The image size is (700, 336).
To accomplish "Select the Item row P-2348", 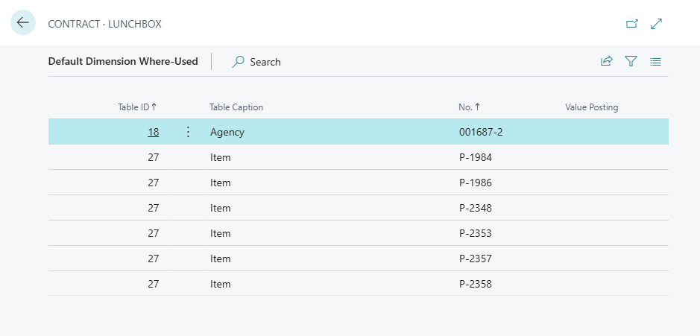I will (221, 208).
